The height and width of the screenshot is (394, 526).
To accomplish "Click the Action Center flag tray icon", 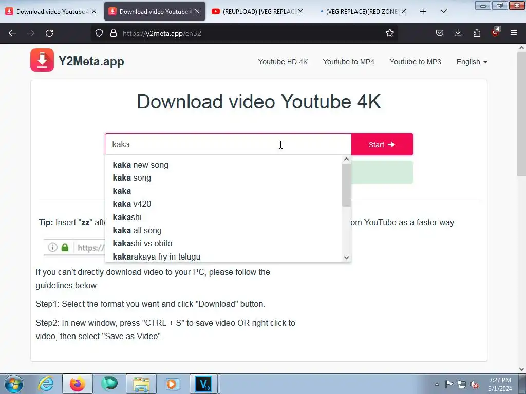I will [x=449, y=384].
